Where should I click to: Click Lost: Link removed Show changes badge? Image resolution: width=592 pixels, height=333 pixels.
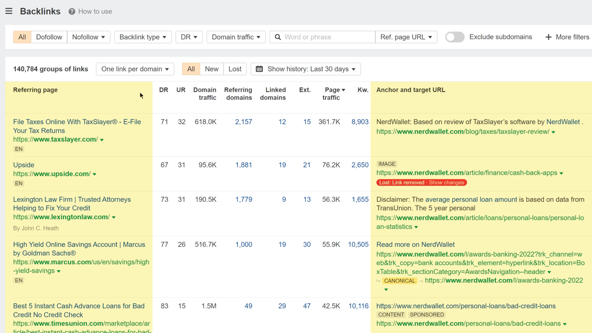421,182
